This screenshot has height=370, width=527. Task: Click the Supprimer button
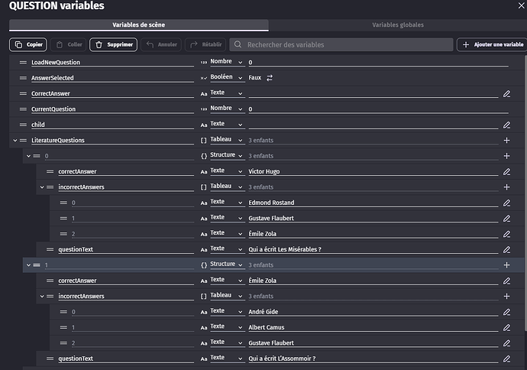pyautogui.click(x=113, y=45)
